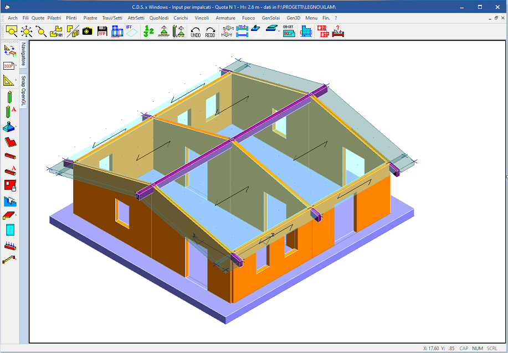
Task: Expand the arrow beside the plinth tool
Action: [x=17, y=127]
